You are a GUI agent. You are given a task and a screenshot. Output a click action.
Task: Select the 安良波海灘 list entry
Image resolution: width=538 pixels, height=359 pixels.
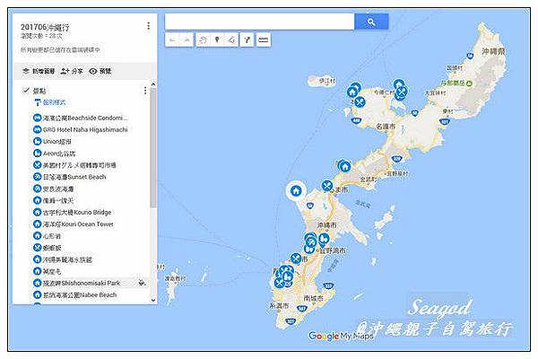click(53, 188)
